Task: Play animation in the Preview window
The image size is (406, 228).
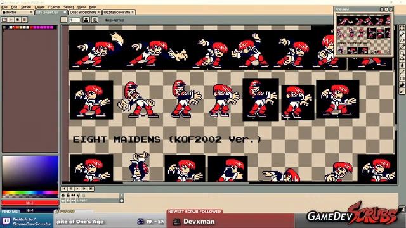Action: click(x=386, y=9)
